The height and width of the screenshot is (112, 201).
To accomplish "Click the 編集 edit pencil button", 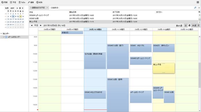I will (31, 2).
